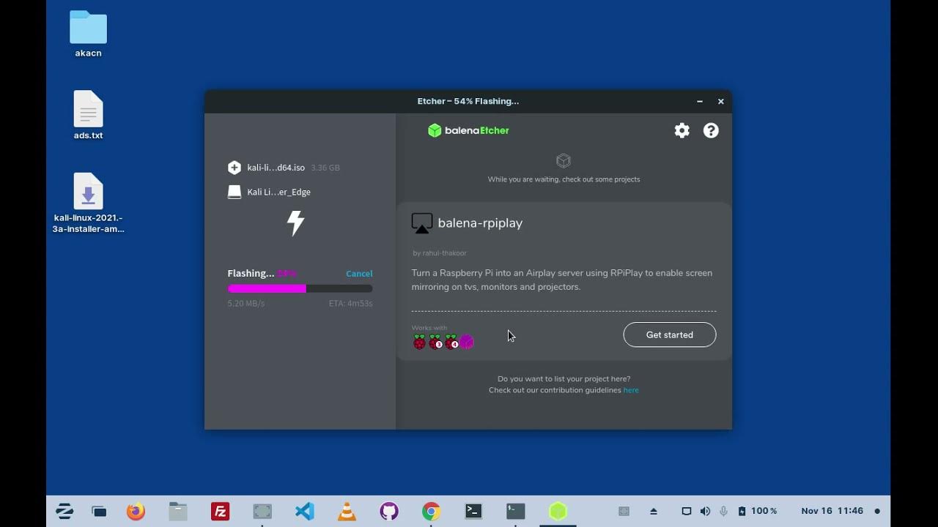Select the kali-linux-2021 installer desktop file
The width and height of the screenshot is (938, 527).
[88, 203]
